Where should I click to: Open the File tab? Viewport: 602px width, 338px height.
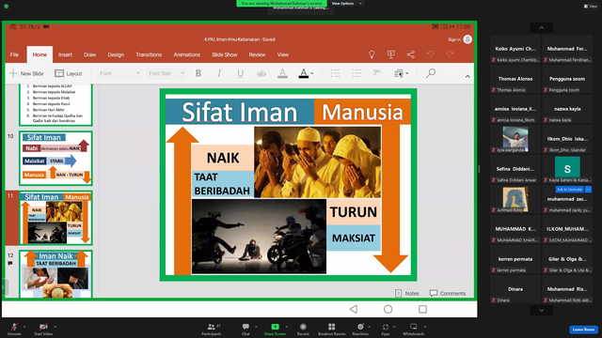tap(14, 54)
